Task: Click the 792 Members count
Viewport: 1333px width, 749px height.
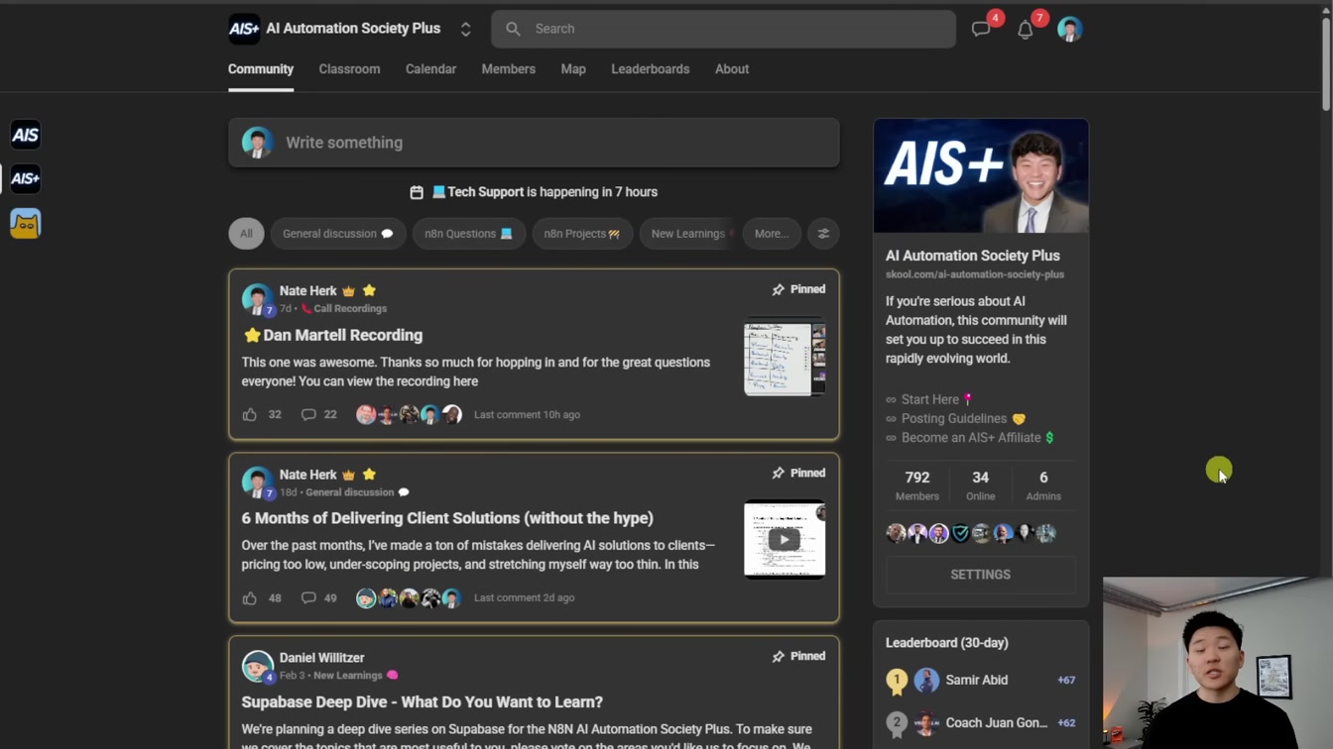Action: tap(917, 485)
